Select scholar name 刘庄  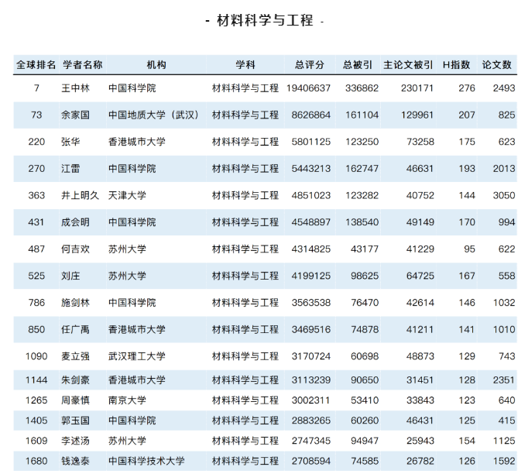click(70, 276)
